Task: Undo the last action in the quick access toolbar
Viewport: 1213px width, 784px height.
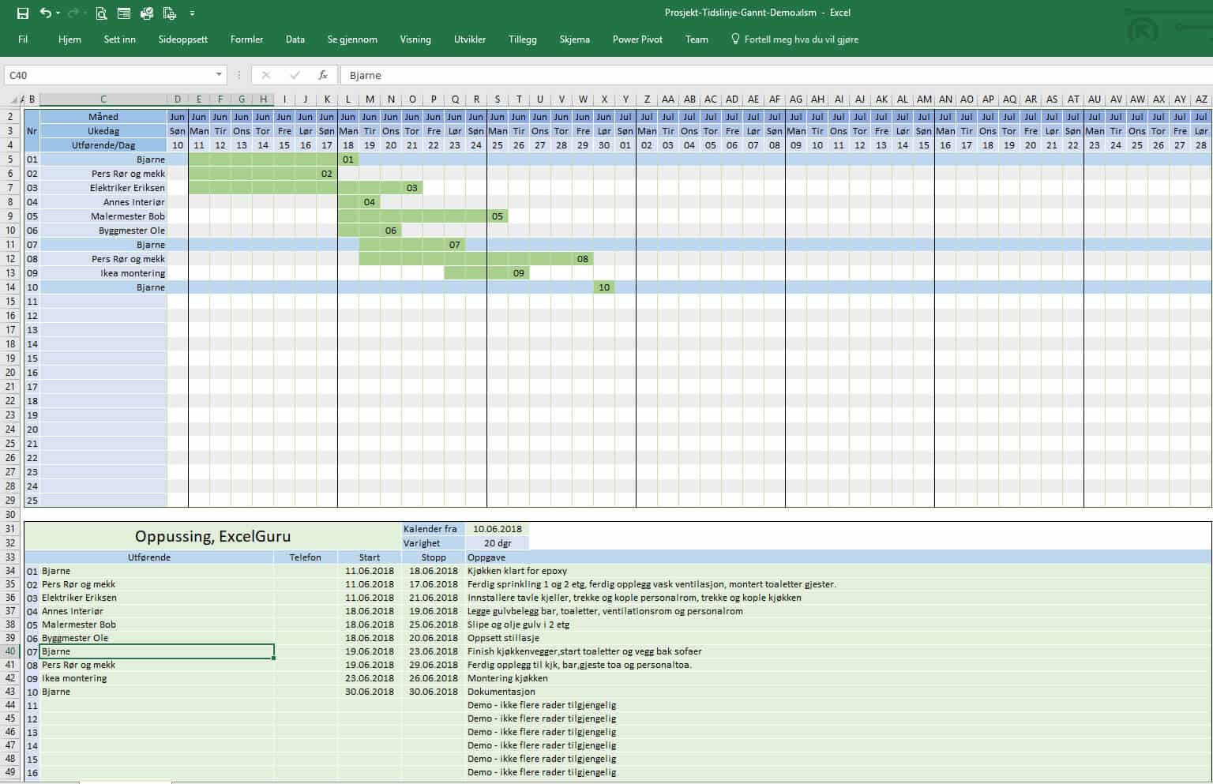Action: click(x=45, y=13)
